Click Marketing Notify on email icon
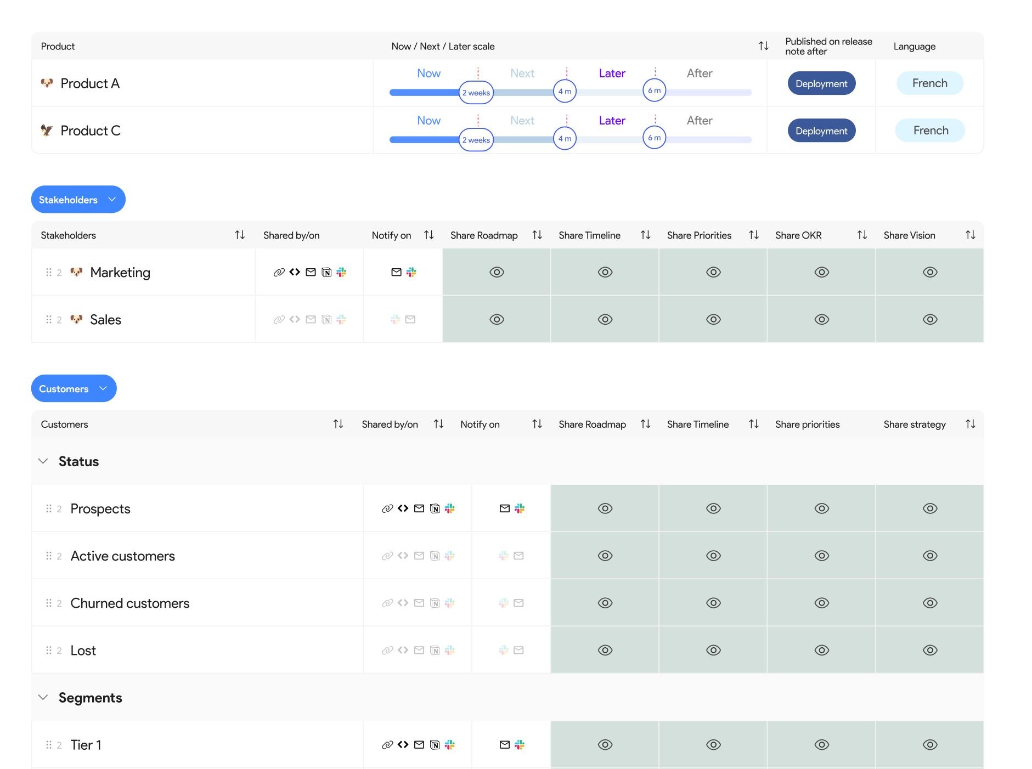Viewport: 1032px width, 769px height. (396, 272)
